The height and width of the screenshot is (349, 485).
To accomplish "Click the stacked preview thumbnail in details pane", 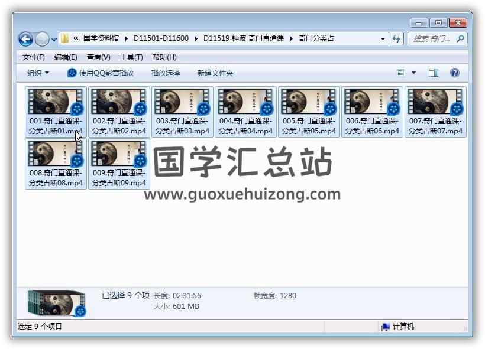I will coord(57,304).
